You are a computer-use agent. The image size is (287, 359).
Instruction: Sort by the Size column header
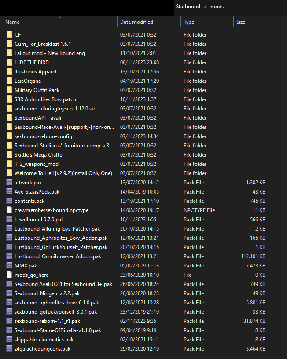tap(241, 22)
